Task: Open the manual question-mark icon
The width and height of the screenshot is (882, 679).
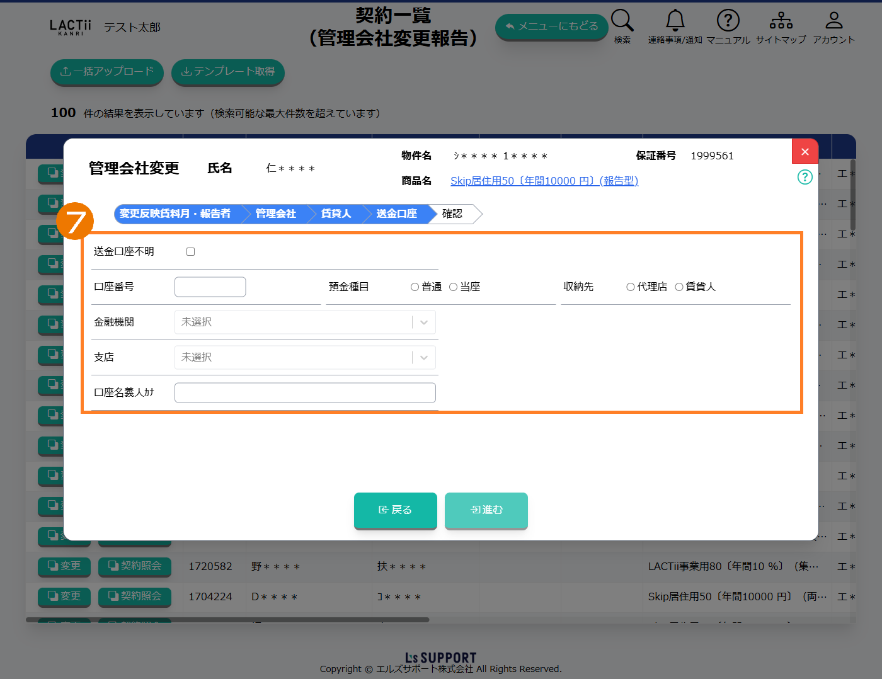Action: tap(728, 21)
